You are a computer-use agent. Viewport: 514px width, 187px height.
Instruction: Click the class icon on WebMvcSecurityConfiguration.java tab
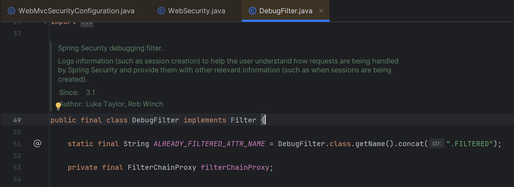pyautogui.click(x=11, y=11)
